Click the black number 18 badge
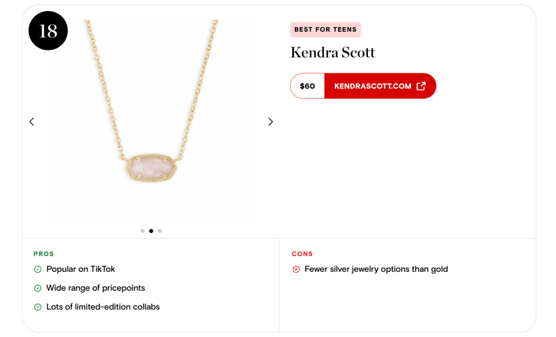556x337 pixels. 48,31
